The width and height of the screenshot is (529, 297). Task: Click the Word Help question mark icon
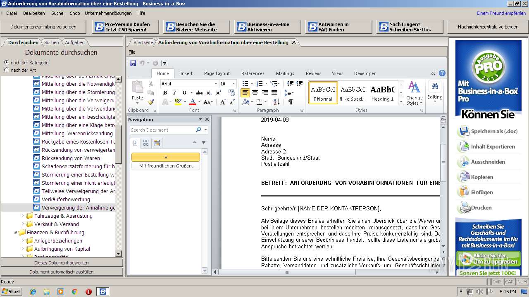(442, 73)
